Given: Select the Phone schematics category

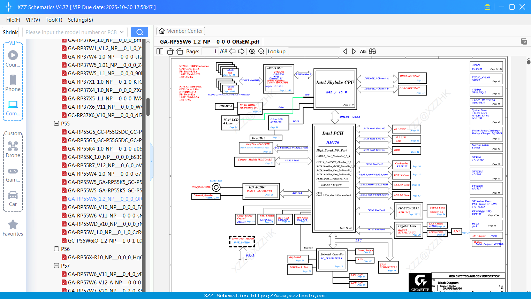Looking at the screenshot, I should click(13, 83).
